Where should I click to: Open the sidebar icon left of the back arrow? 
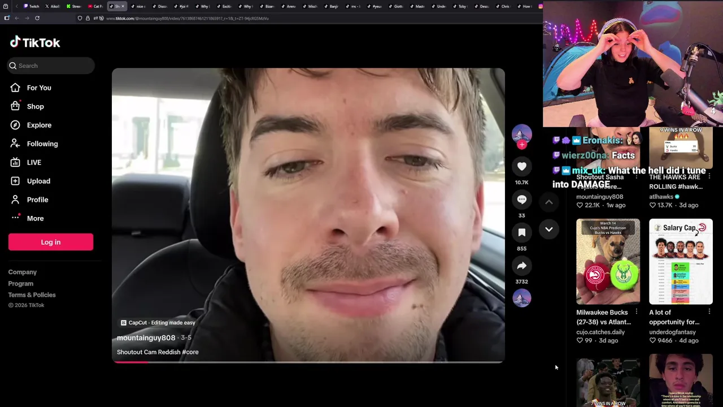pyautogui.click(x=7, y=18)
